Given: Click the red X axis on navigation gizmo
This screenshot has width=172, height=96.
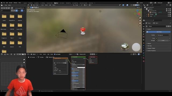Looking at the screenshot, I should pyautogui.click(x=139, y=14).
